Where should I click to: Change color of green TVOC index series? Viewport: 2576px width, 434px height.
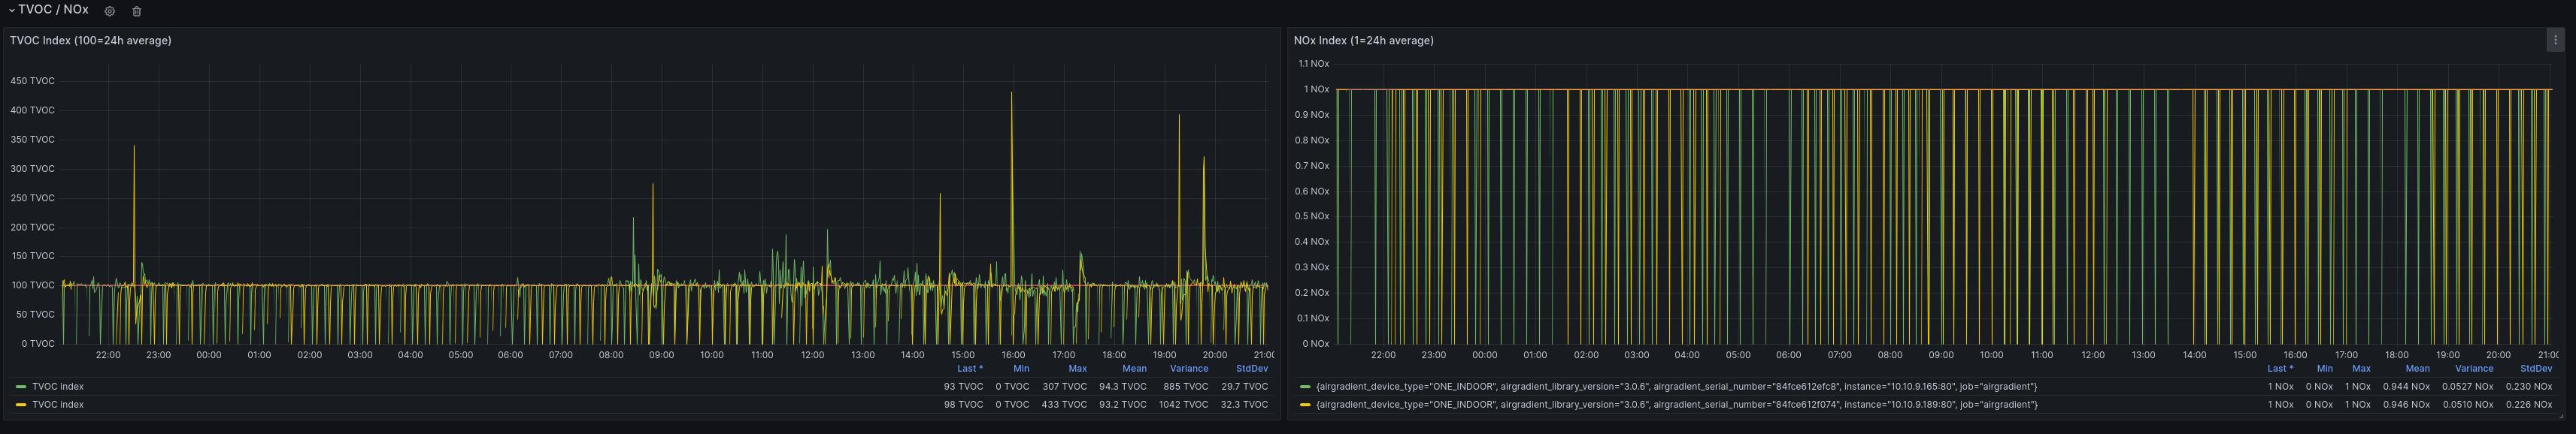(x=21, y=386)
